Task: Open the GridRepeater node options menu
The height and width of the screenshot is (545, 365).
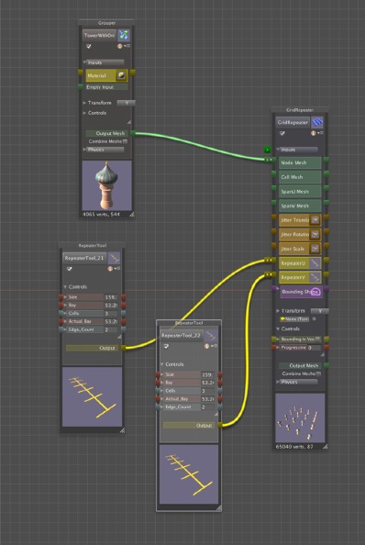Action: (320, 133)
